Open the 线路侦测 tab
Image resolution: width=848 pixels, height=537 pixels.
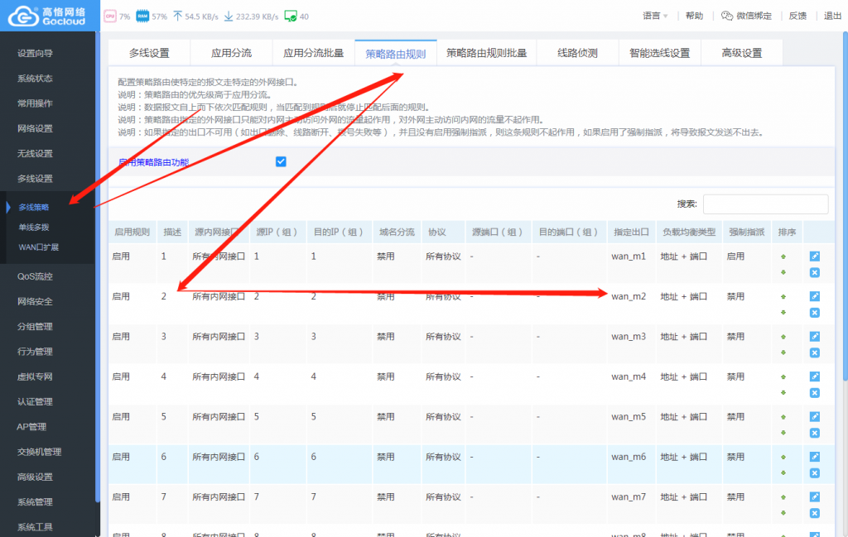(577, 53)
